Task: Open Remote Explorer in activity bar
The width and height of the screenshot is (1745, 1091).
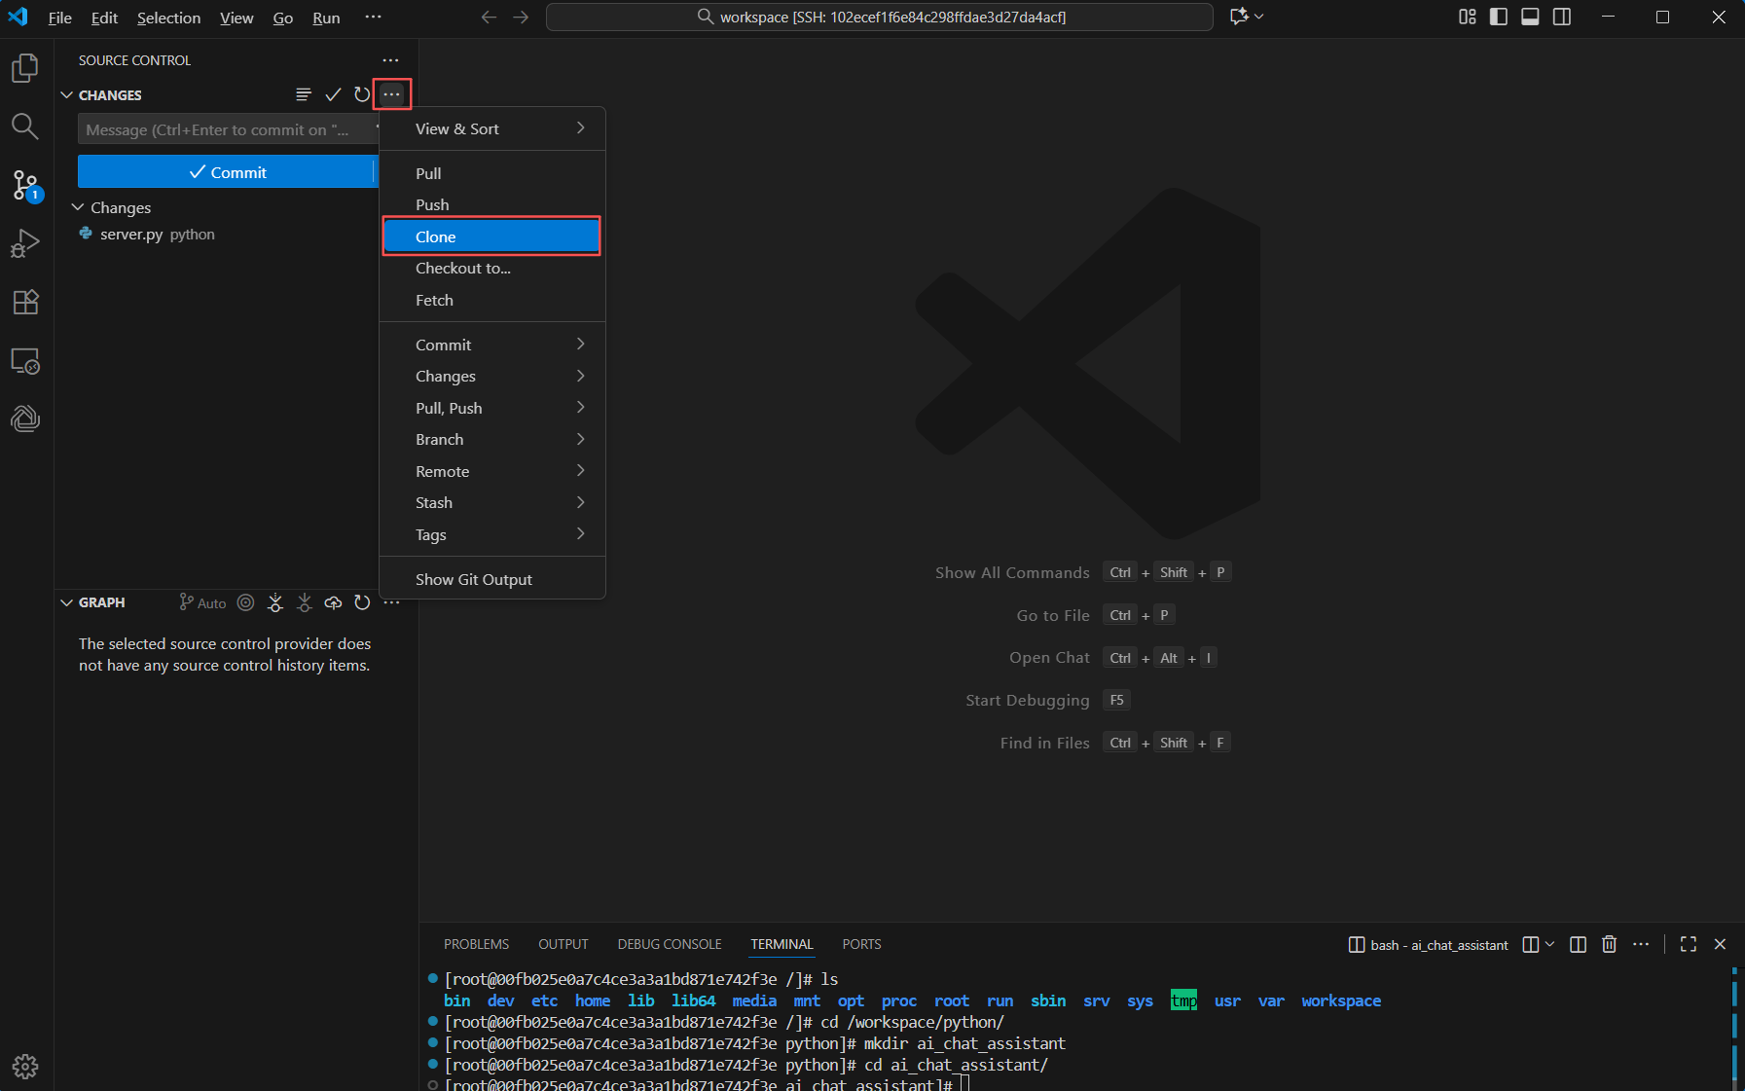Action: pyautogui.click(x=25, y=361)
